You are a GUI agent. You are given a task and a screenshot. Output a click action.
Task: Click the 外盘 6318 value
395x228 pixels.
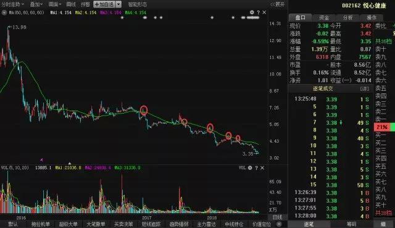(x=322, y=57)
